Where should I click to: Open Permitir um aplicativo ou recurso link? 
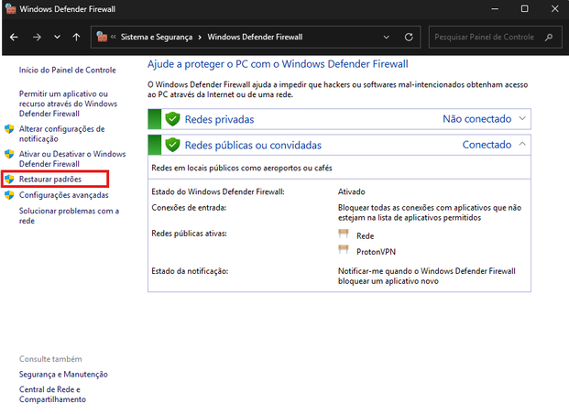(68, 103)
